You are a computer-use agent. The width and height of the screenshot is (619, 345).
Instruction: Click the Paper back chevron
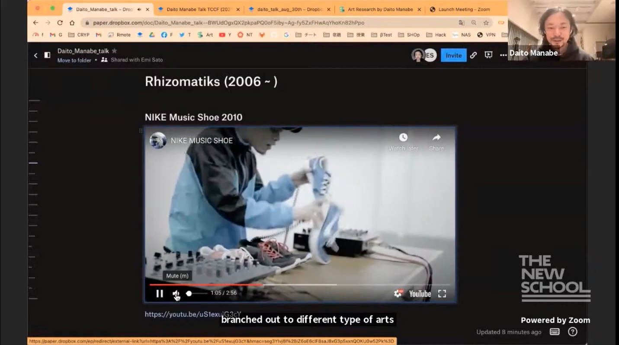tap(35, 55)
